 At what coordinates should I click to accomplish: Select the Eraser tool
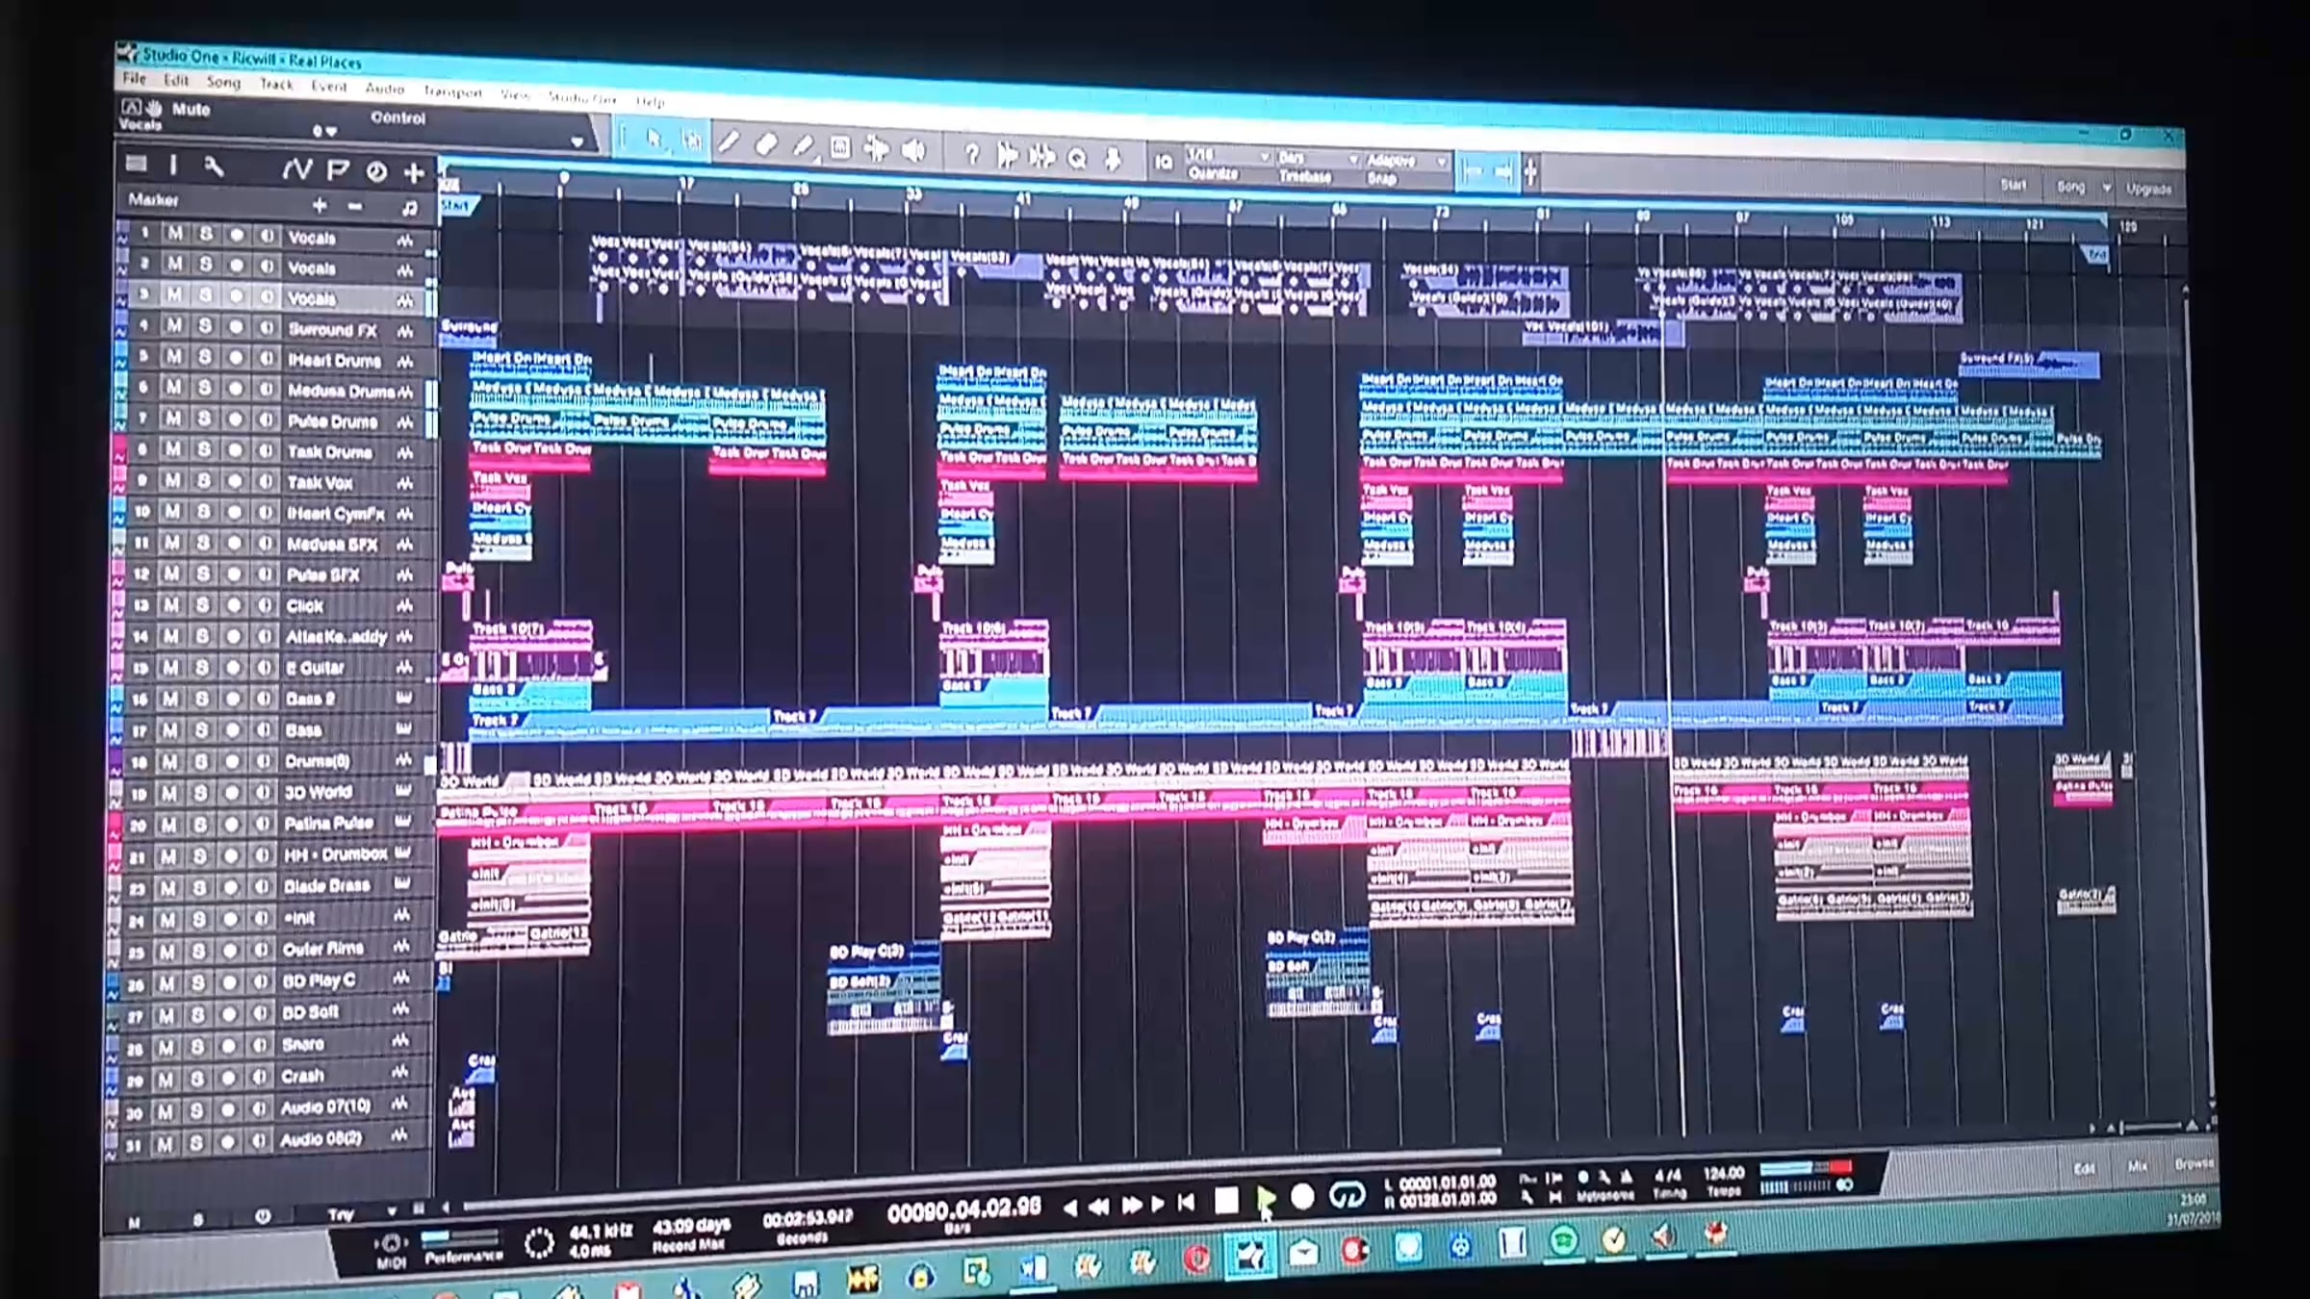point(766,145)
